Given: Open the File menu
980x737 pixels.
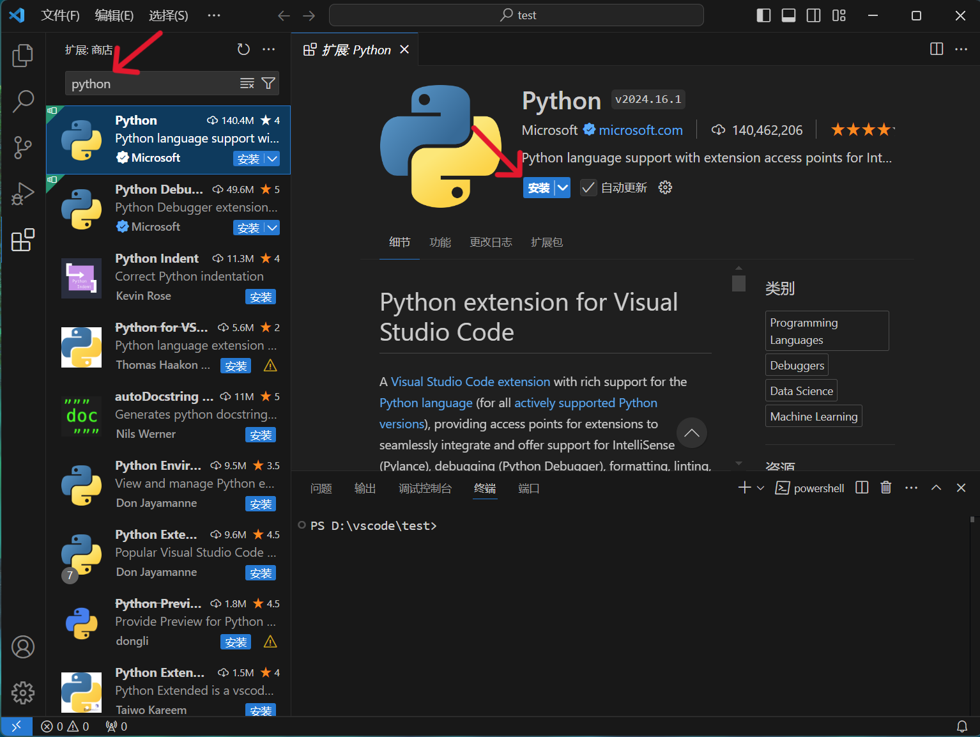Looking at the screenshot, I should (60, 15).
